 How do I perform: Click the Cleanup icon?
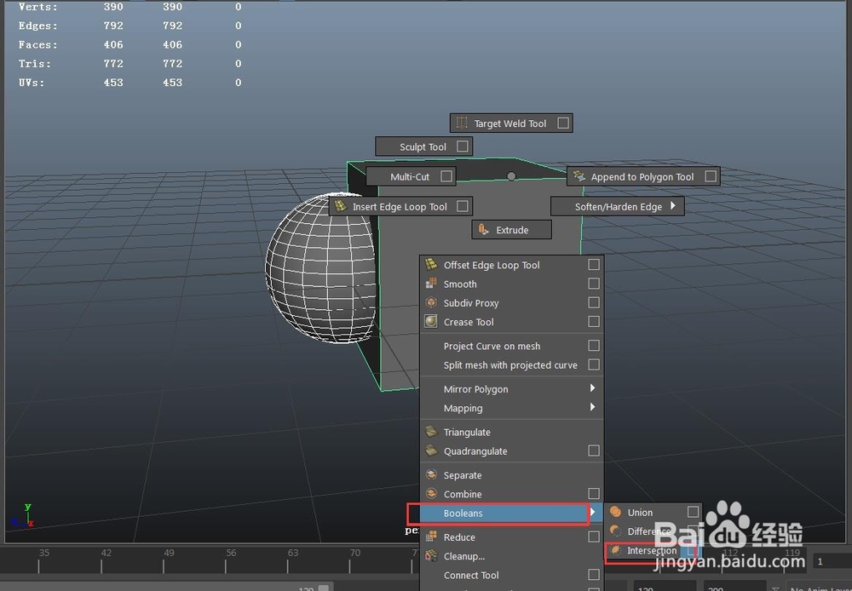[431, 556]
